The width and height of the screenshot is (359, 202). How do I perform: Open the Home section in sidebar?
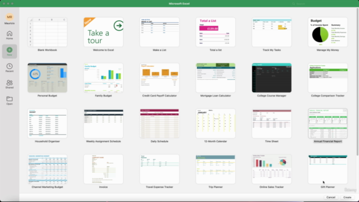[10, 35]
